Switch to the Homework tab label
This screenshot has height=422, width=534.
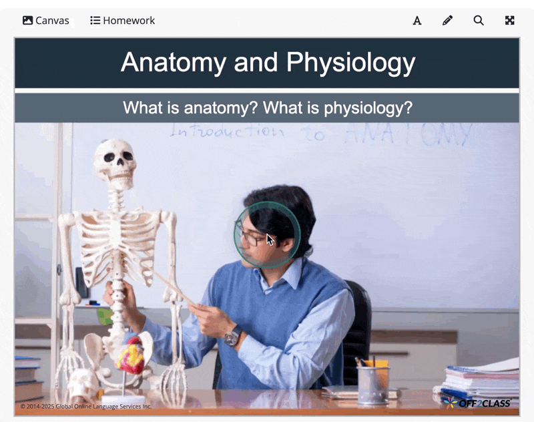coord(129,21)
